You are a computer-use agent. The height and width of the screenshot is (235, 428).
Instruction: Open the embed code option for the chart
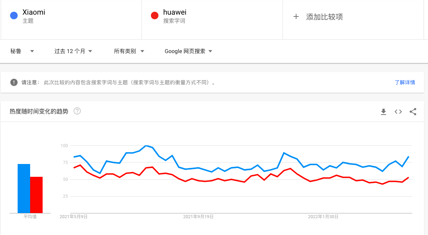tap(398, 112)
